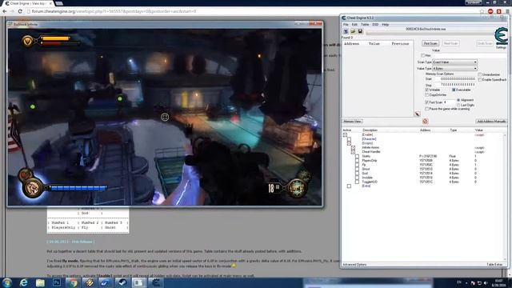The width and height of the screenshot is (512, 288).
Task: Toggle Cheat Handler script active box
Action: point(353,152)
